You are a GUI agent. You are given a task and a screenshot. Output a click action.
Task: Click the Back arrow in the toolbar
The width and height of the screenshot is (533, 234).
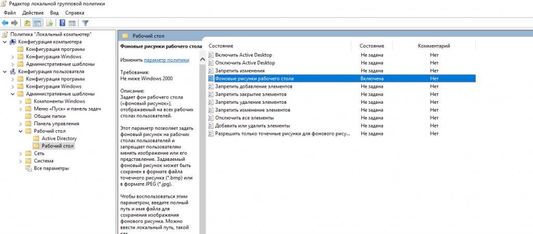(x=5, y=23)
